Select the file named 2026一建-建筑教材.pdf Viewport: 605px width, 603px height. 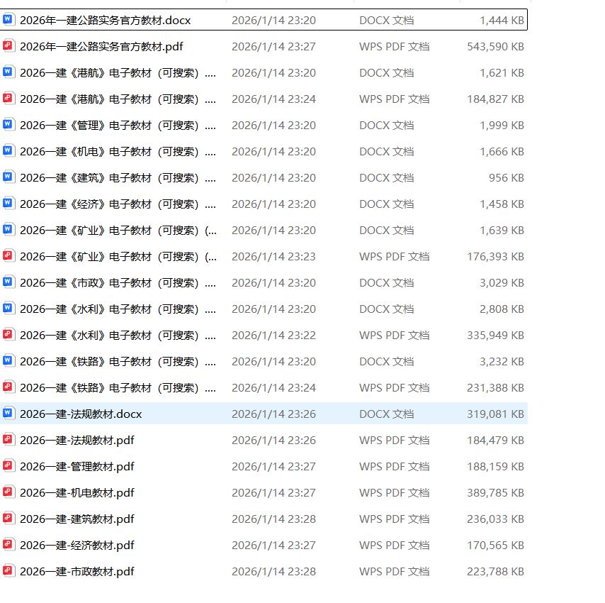pos(77,519)
